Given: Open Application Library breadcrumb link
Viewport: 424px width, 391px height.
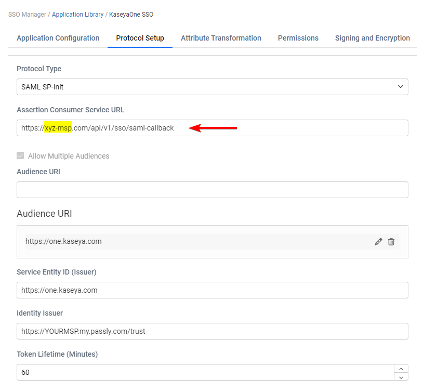Looking at the screenshot, I should tap(77, 15).
